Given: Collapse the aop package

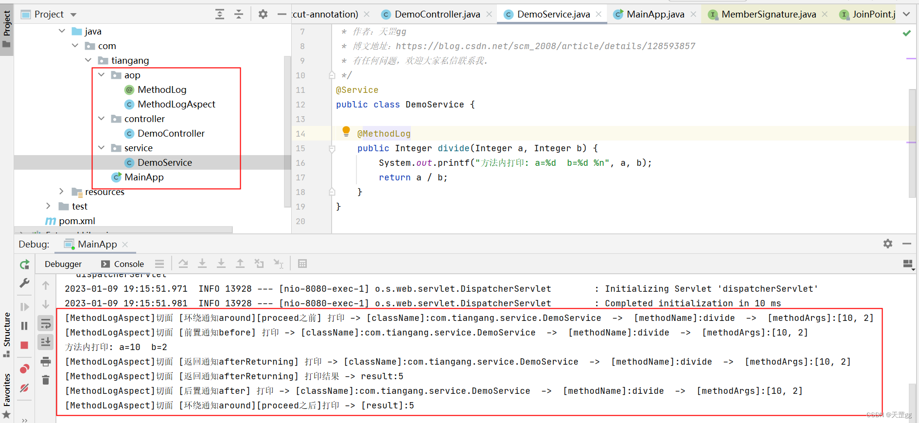Looking at the screenshot, I should [x=101, y=75].
